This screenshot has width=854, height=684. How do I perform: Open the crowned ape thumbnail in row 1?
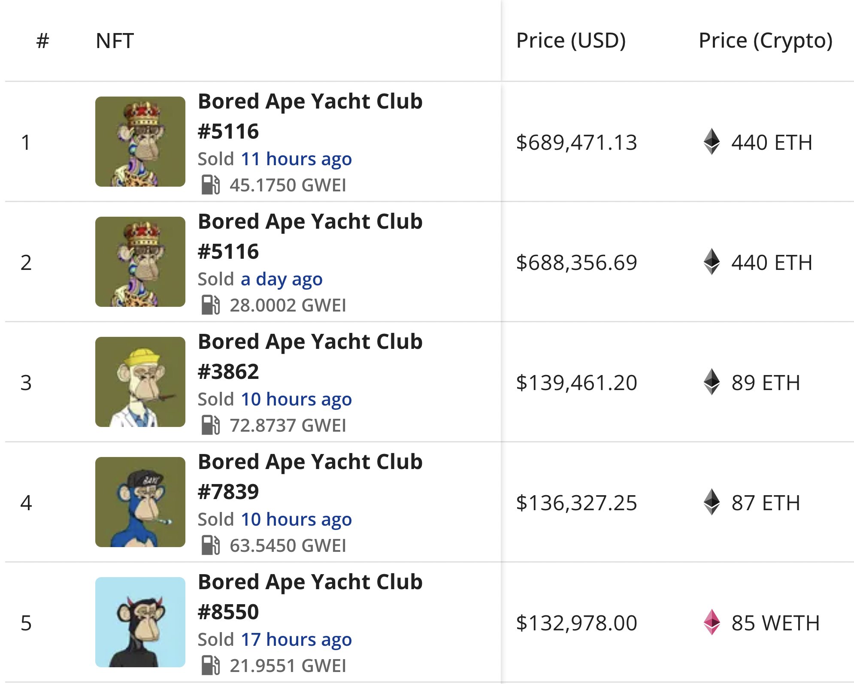tap(140, 142)
